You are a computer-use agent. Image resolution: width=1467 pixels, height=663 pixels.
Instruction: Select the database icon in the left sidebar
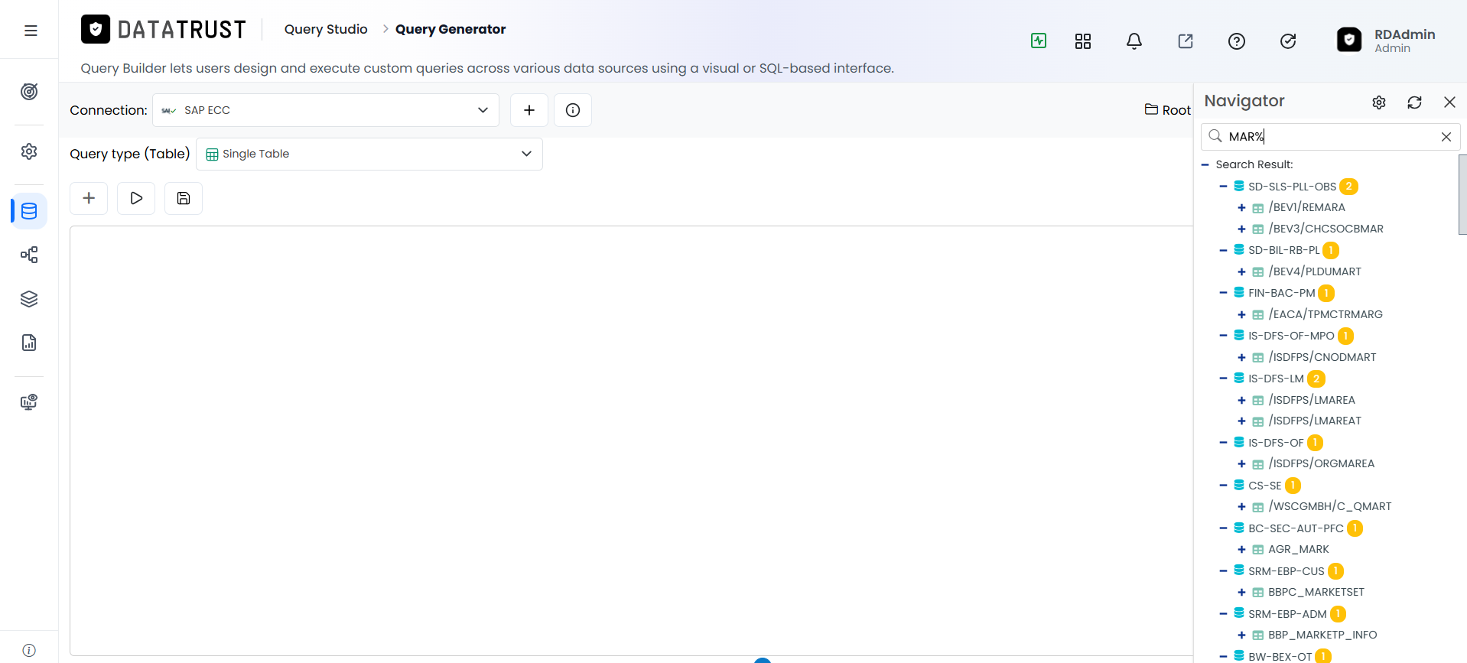tap(29, 211)
